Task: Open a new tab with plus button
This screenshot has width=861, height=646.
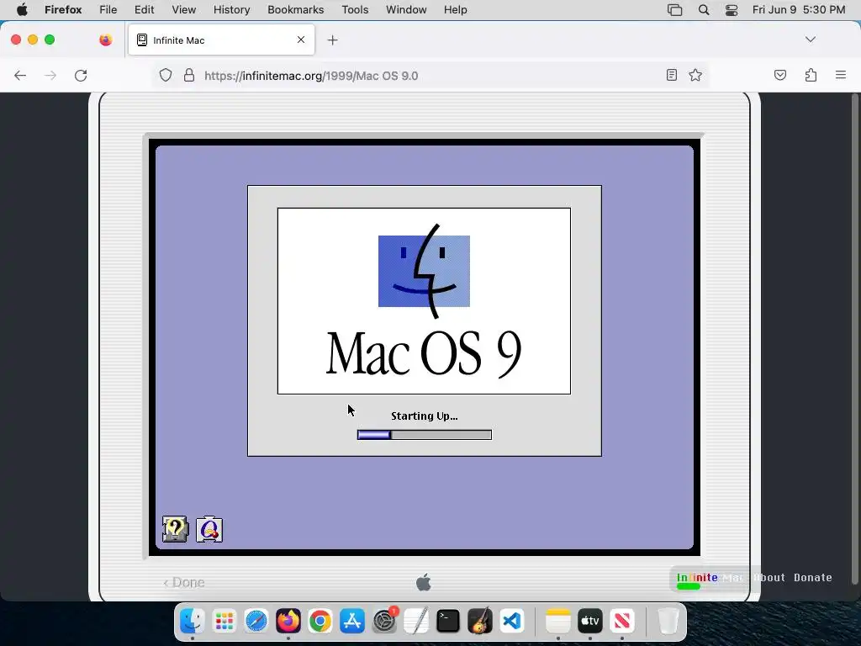Action: [x=333, y=40]
